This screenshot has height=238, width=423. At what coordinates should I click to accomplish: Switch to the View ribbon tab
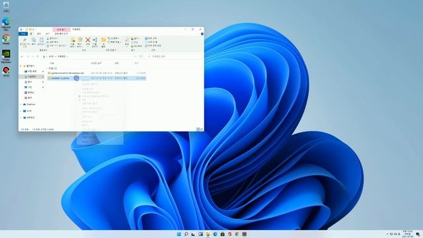point(48,34)
